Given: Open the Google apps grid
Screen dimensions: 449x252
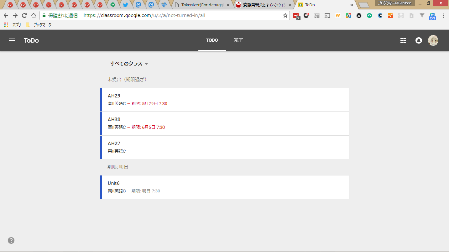Looking at the screenshot, I should (x=403, y=40).
